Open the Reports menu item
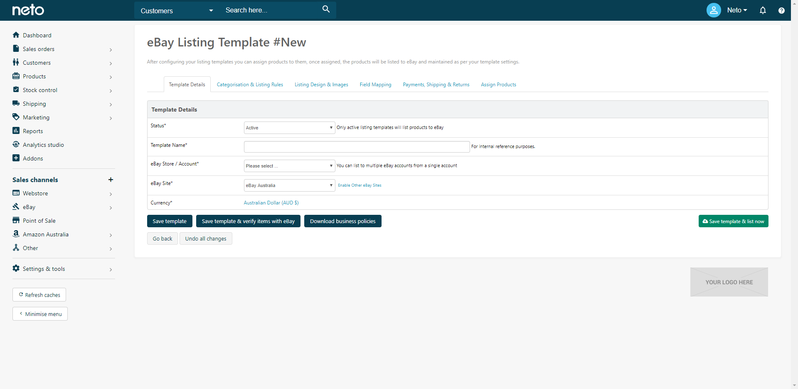Screen dimensions: 798x389 [33, 131]
